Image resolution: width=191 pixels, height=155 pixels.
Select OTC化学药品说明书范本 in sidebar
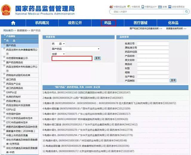click(x=19, y=118)
